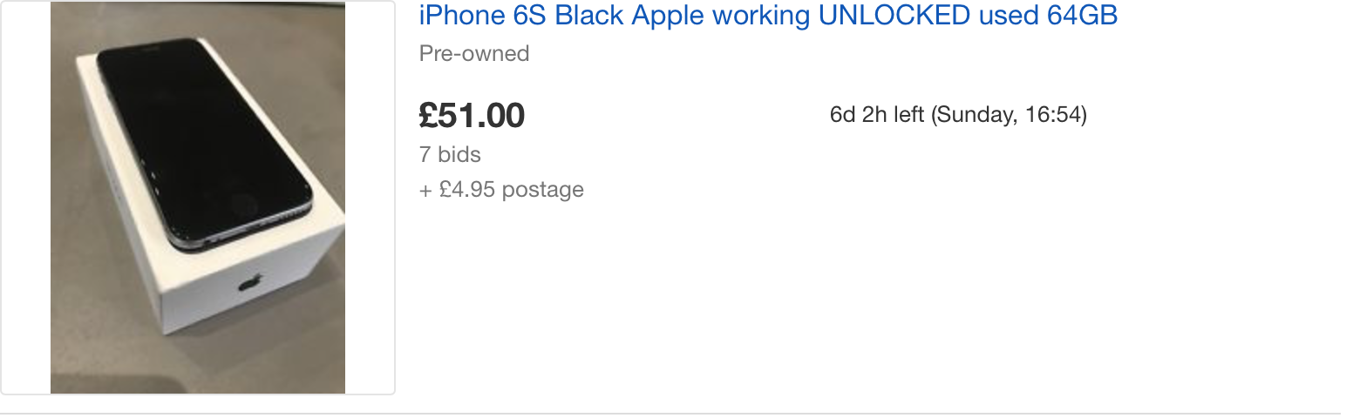This screenshot has height=418, width=1353.
Task: Click the + £4.95 postage text
Action: point(501,189)
